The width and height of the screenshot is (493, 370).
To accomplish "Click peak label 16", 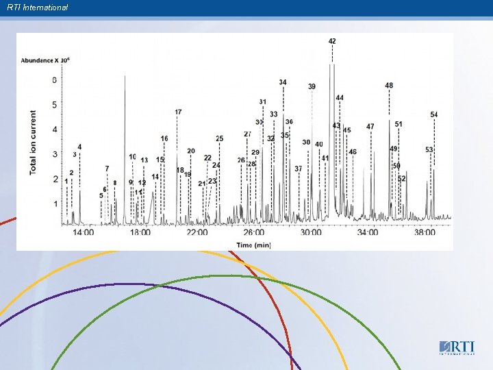I will (x=164, y=138).
